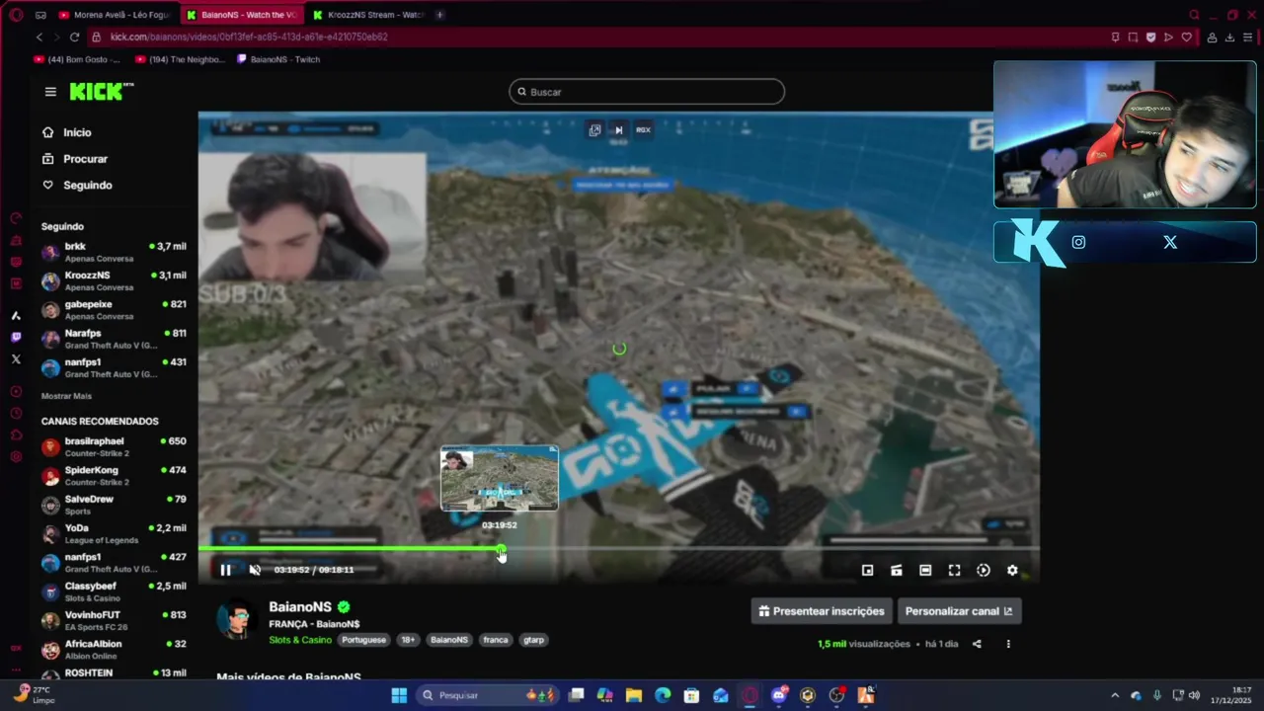The image size is (1264, 711).
Task: Open File Explorer from taskbar
Action: coord(634,695)
